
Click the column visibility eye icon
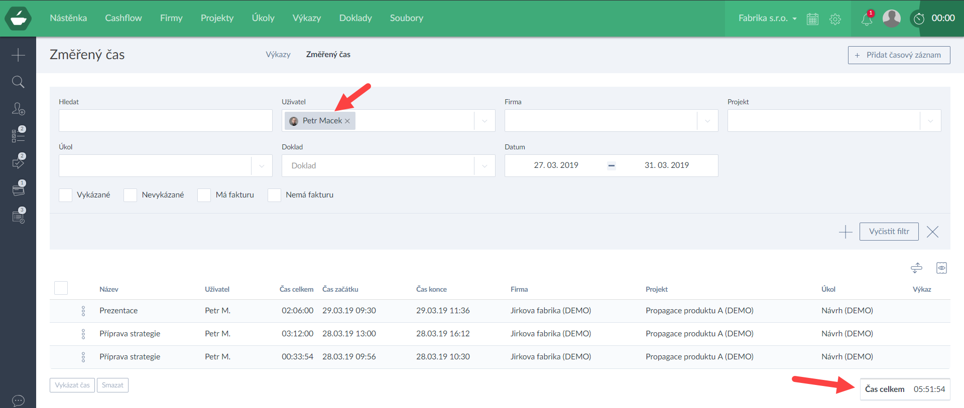[941, 268]
